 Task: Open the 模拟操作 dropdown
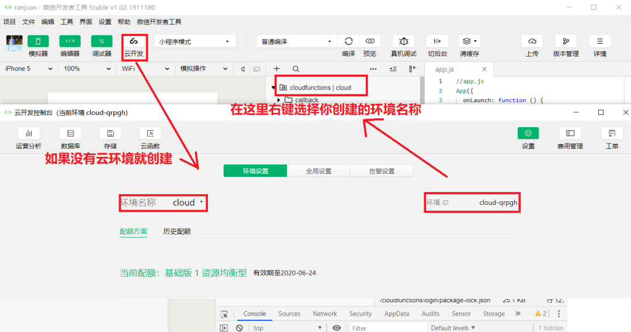point(203,69)
